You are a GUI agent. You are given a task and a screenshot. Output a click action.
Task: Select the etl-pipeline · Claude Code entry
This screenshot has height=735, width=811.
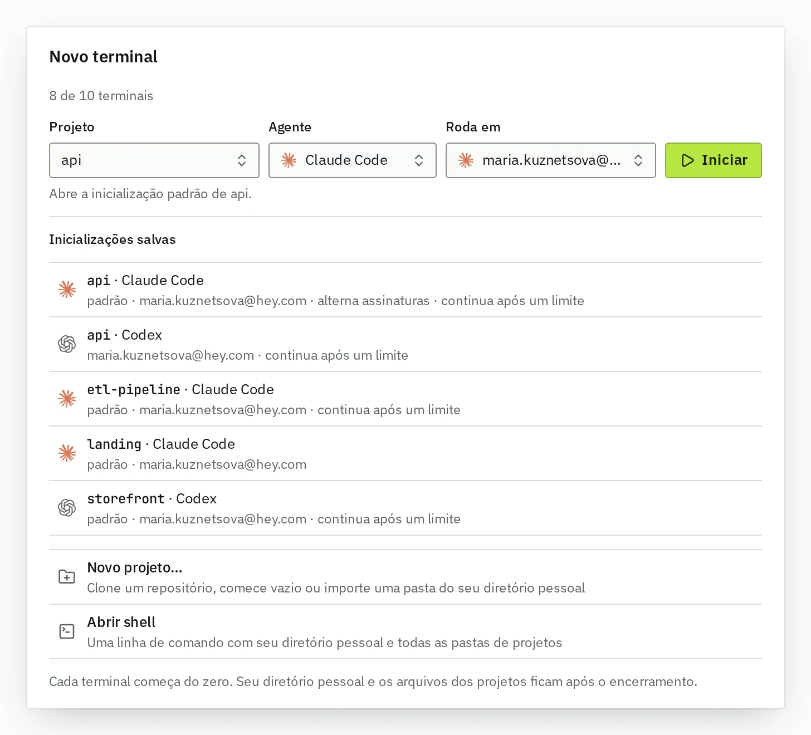click(x=405, y=399)
